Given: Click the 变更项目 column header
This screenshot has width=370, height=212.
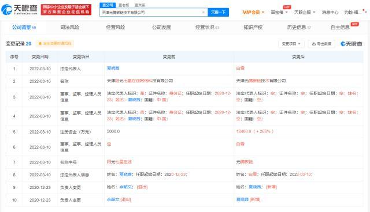Looking at the screenshot, I should [81, 56].
